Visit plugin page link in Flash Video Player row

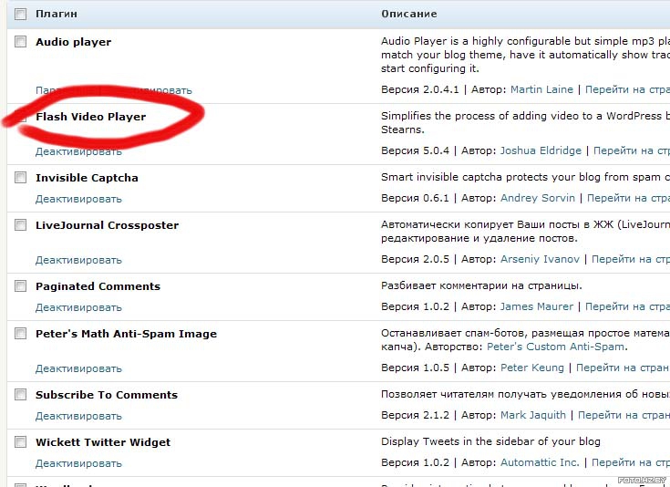[x=632, y=150]
